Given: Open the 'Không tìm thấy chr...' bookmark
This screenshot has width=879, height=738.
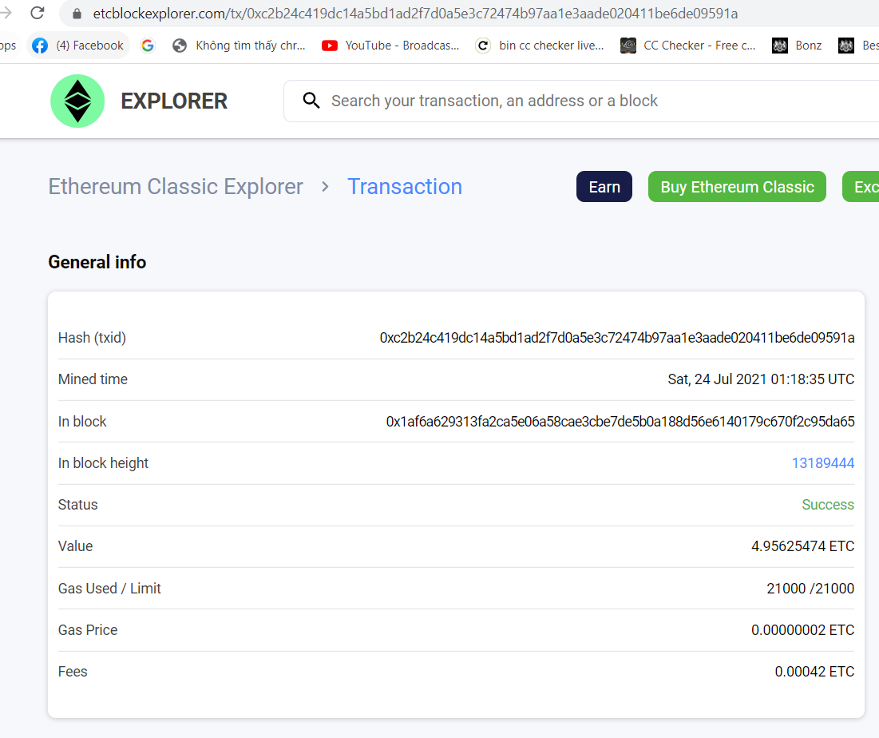Looking at the screenshot, I should [240, 46].
